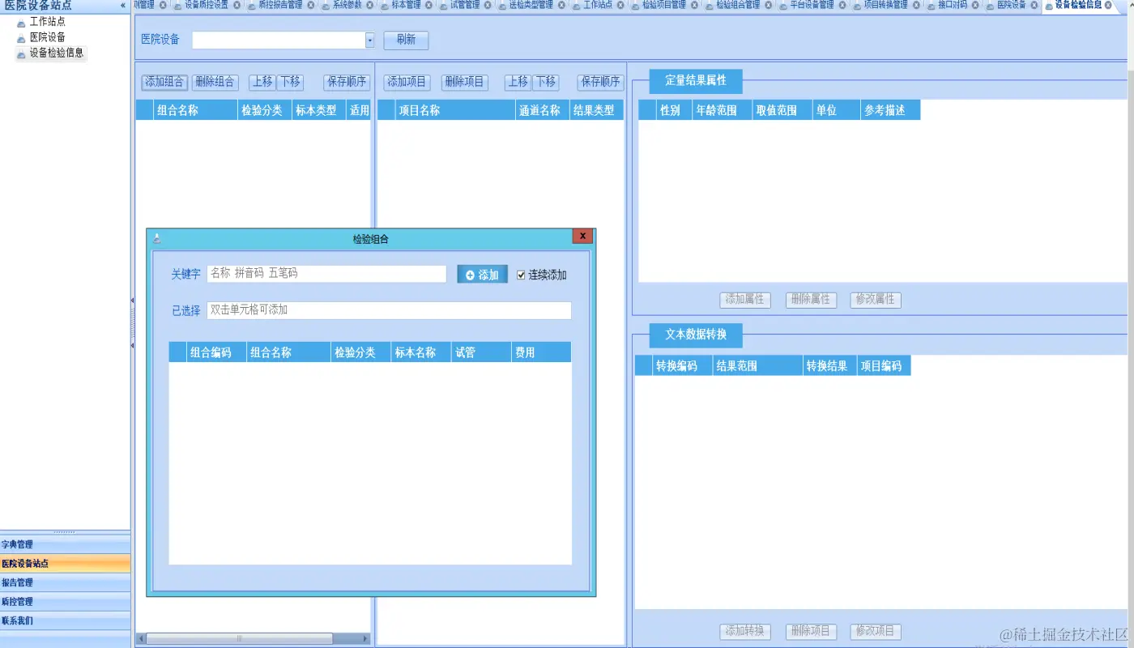
Task: Close the 系统参数 tab
Action: click(370, 5)
